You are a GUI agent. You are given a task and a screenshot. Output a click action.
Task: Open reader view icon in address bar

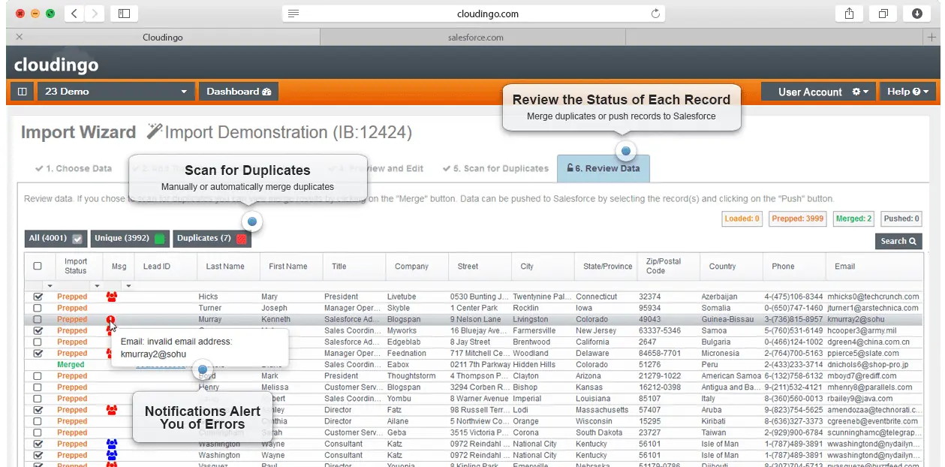(293, 14)
